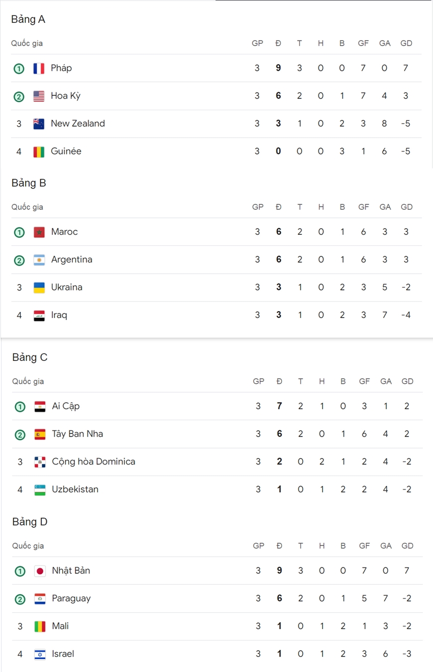This screenshot has height=672, width=433.
Task: Click the Iraq team name
Action: pyautogui.click(x=59, y=315)
